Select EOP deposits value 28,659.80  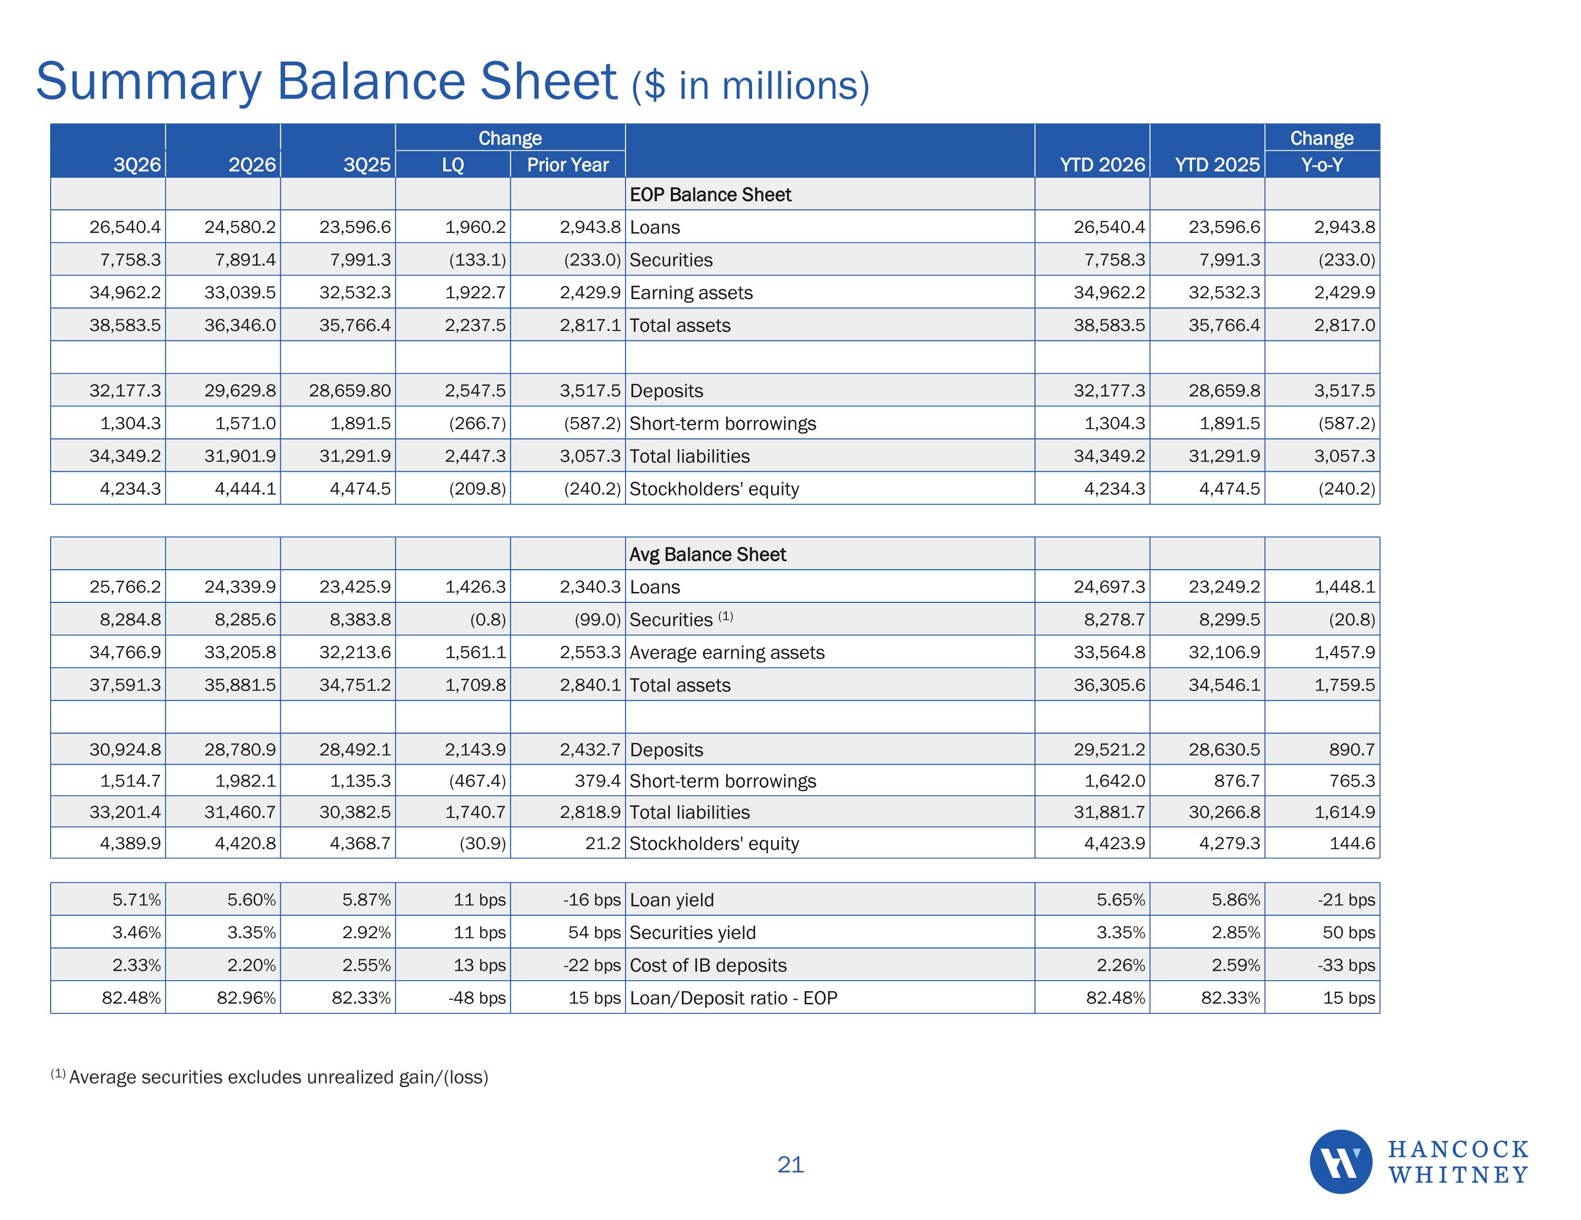coord(349,391)
